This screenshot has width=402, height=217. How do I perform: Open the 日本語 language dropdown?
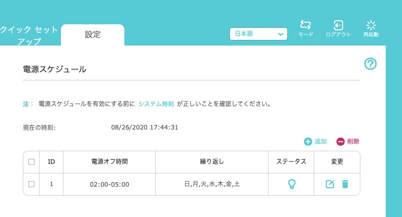pyautogui.click(x=258, y=34)
